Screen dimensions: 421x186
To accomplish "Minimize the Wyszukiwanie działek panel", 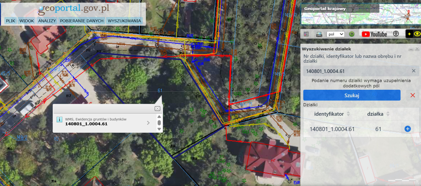I will (411, 49).
